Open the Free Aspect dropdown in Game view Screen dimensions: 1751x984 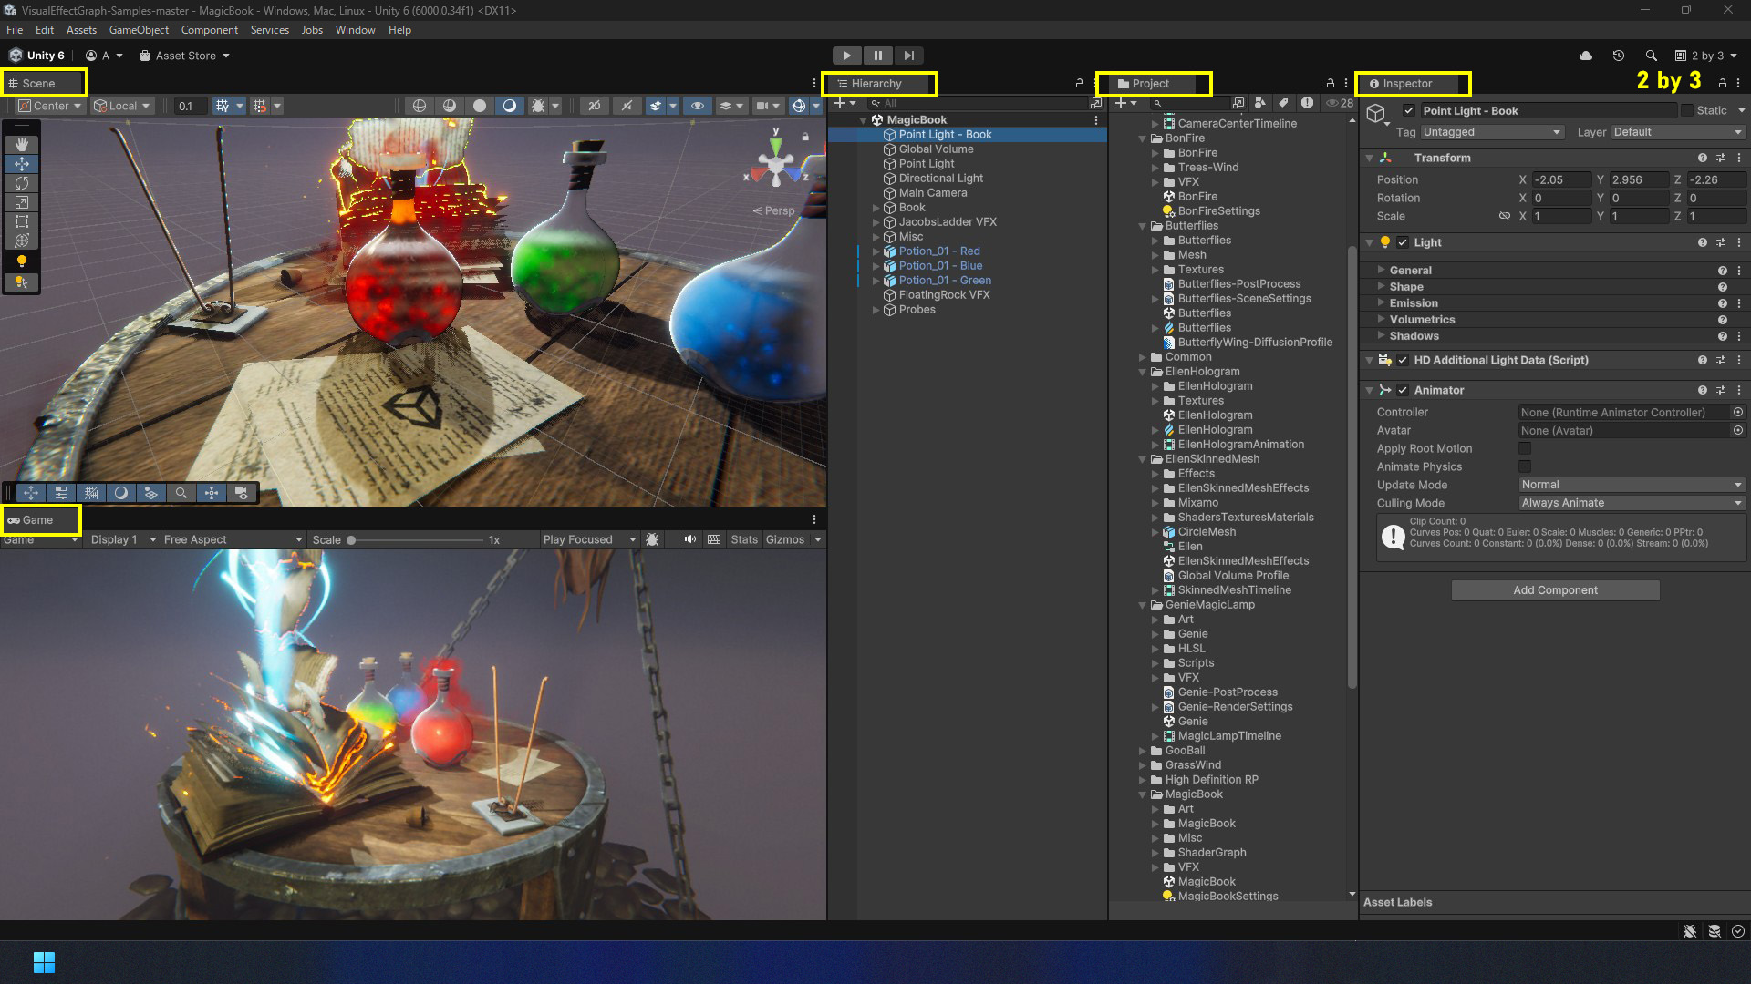(x=233, y=539)
